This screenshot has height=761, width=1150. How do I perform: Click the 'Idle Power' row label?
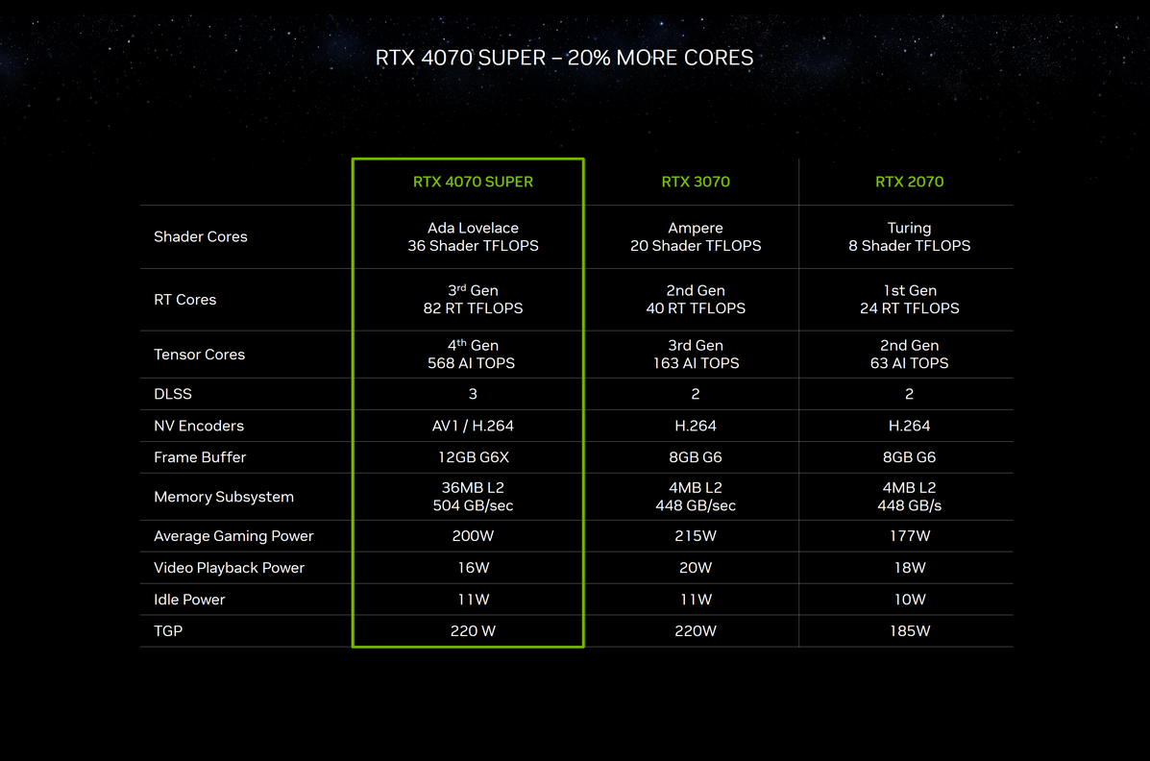click(x=189, y=600)
